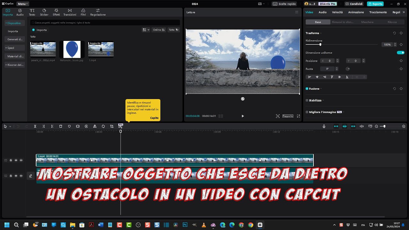This screenshot has height=230, width=409.
Task: Select the blue balloon image thumbnail
Action: [72, 49]
